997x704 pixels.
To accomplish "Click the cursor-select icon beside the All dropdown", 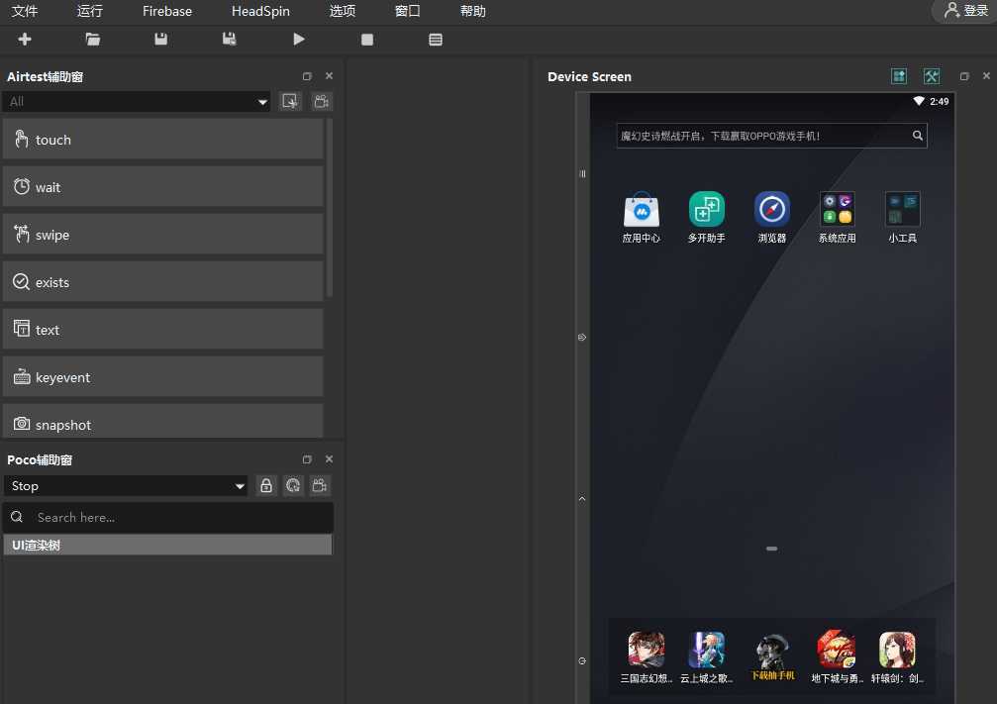I will 290,101.
